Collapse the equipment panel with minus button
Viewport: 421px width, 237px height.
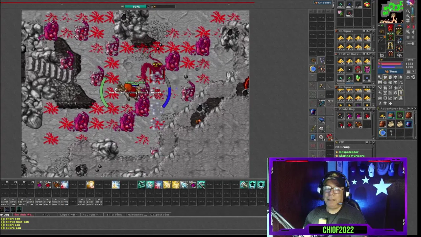coord(379,25)
